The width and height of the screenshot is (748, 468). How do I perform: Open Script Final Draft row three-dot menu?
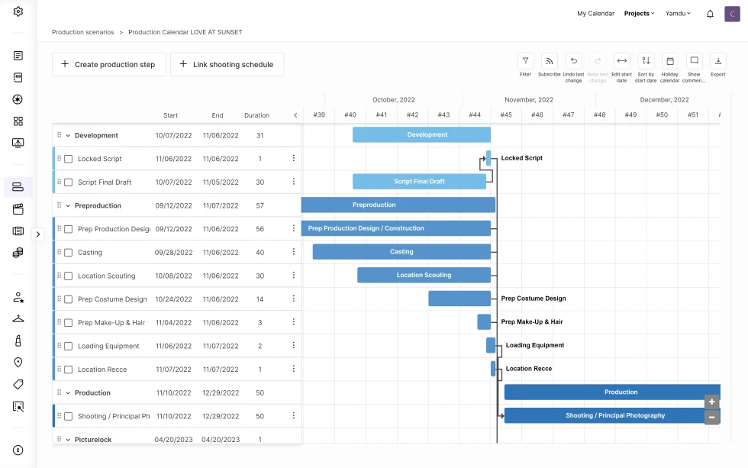tap(293, 181)
